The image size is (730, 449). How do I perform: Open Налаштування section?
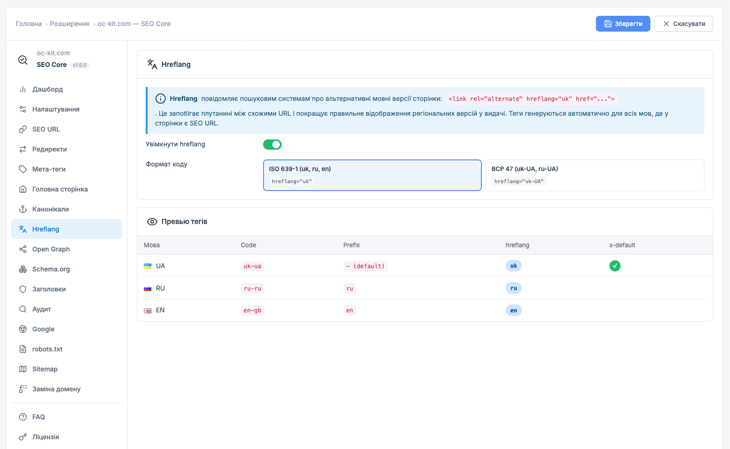(67, 109)
